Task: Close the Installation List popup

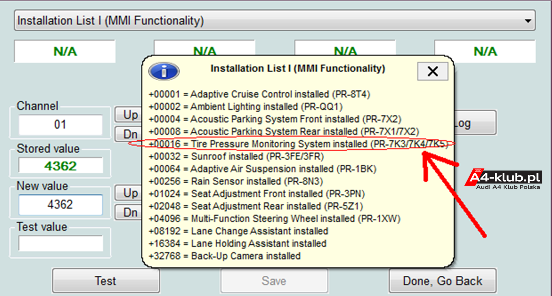Action: (433, 71)
